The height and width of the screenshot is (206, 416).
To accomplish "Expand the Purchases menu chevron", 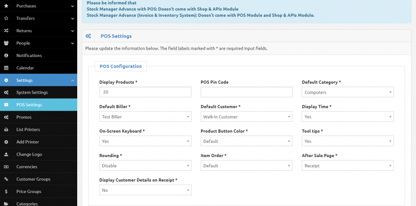I will [72, 6].
